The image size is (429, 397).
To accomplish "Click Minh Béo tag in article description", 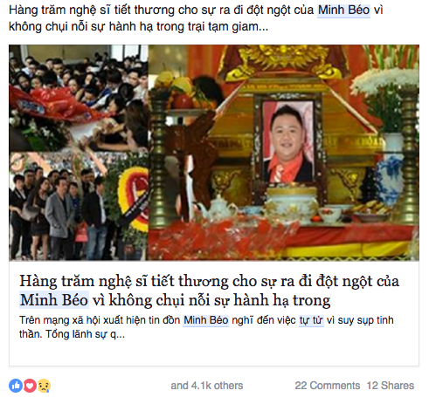I will click(x=206, y=320).
